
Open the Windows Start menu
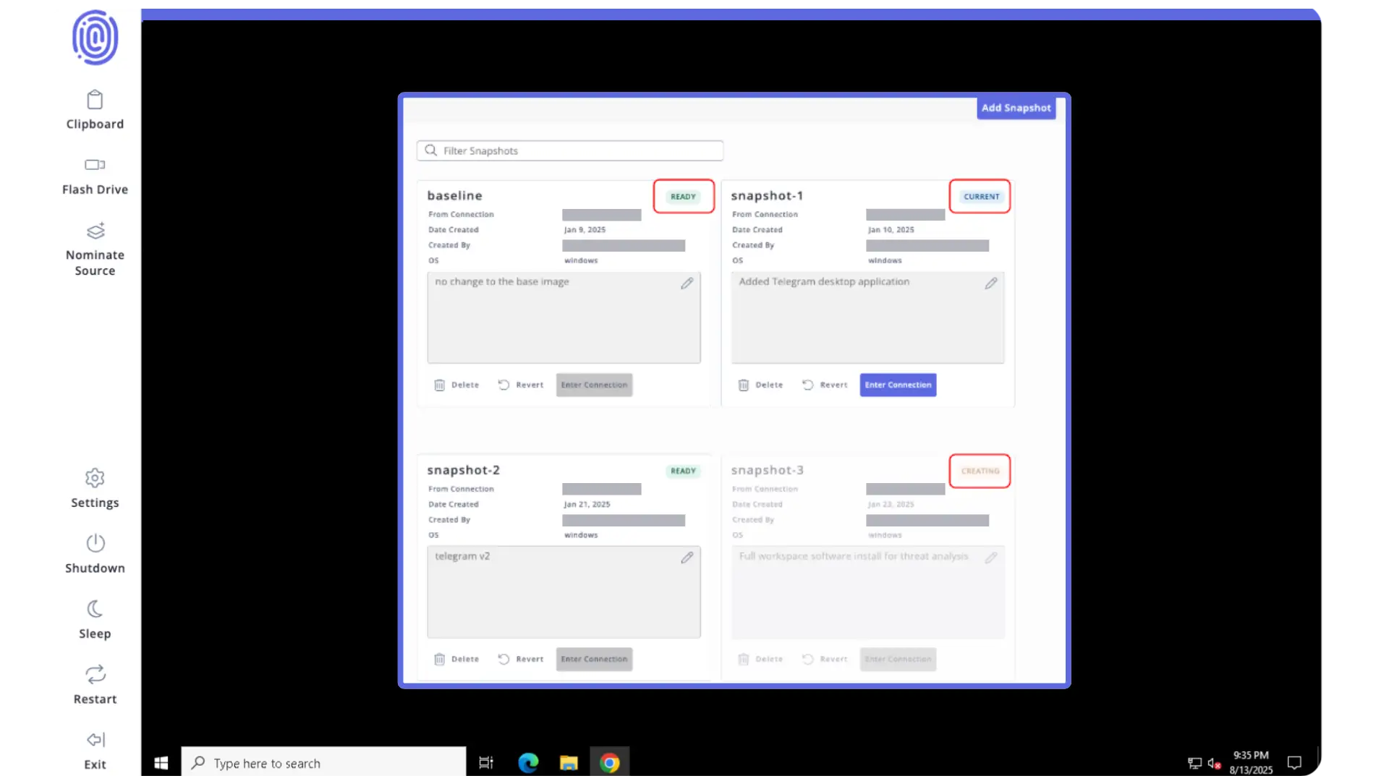161,763
